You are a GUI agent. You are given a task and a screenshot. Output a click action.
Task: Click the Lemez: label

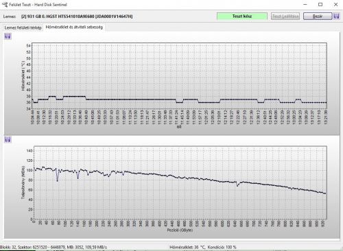click(10, 16)
